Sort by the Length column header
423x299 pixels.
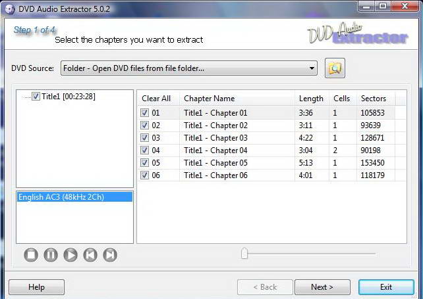311,99
